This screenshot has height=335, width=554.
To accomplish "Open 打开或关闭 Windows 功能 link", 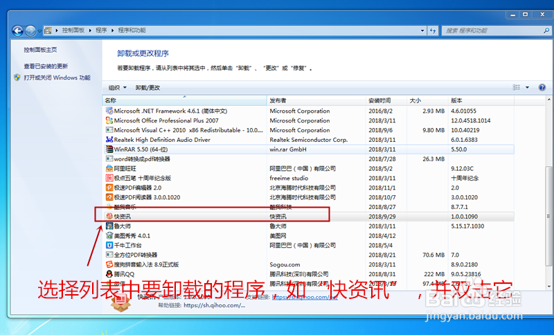I will [x=57, y=78].
